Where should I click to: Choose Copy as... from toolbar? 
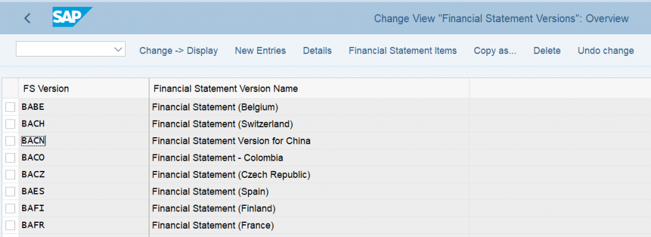click(495, 51)
